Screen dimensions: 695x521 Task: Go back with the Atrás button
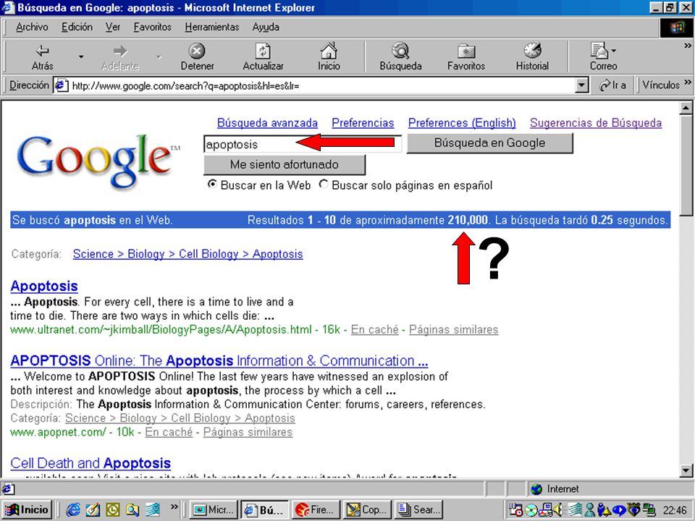pyautogui.click(x=43, y=56)
